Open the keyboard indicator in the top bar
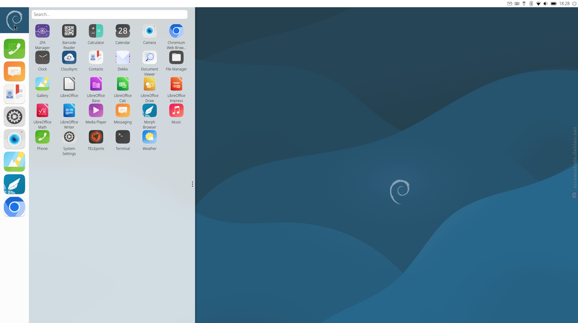 pyautogui.click(x=517, y=4)
